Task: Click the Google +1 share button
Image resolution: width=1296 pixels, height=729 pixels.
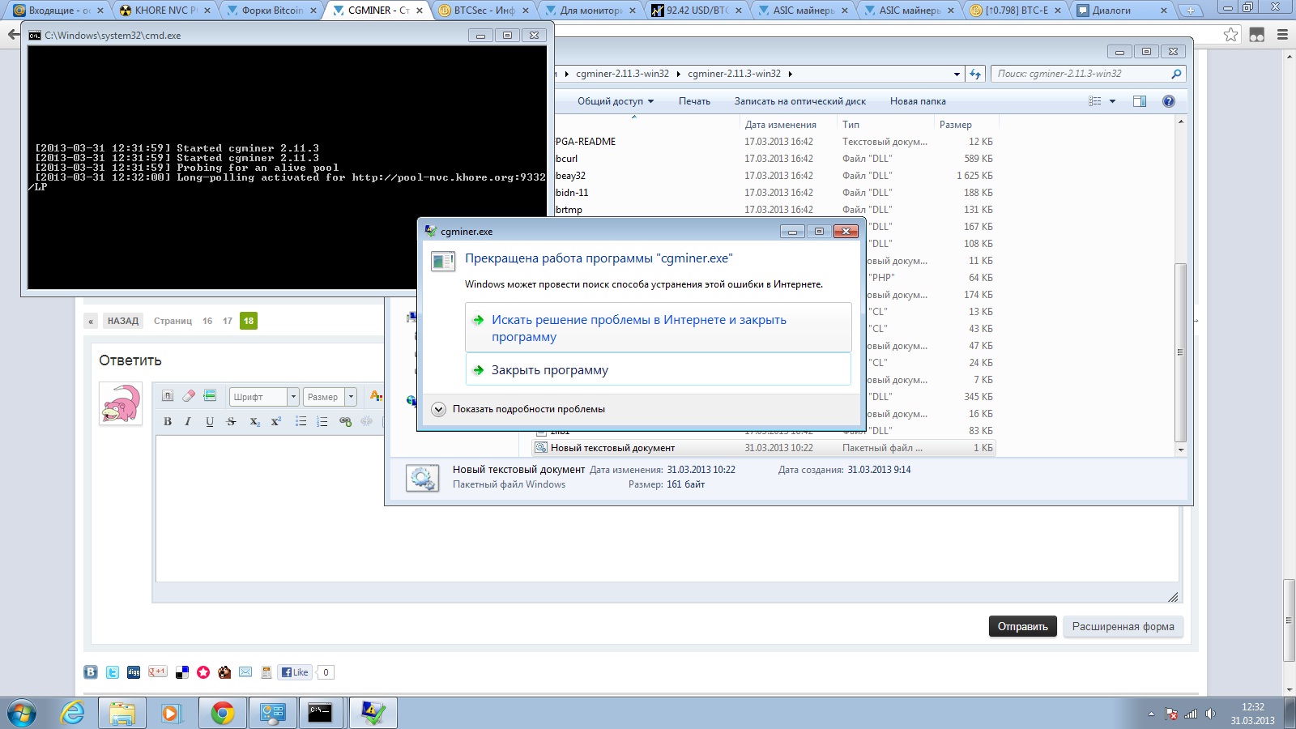Action: pos(157,671)
